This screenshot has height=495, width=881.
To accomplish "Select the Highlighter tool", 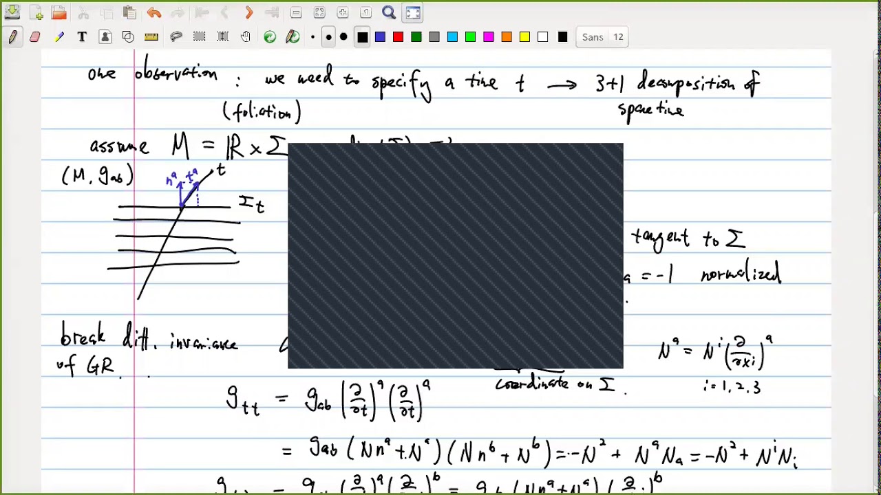I will [x=59, y=37].
